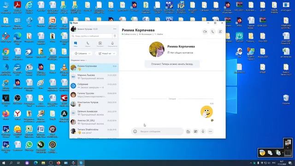295x166 pixels.
Task: Open the Анютка (W_GRL) chat
Action: (94, 122)
